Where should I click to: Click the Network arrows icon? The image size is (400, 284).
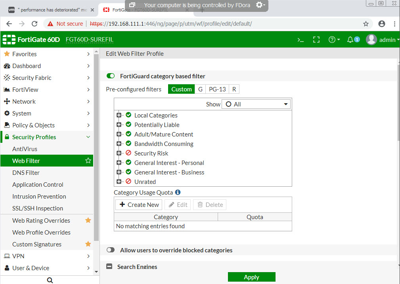click(7, 101)
